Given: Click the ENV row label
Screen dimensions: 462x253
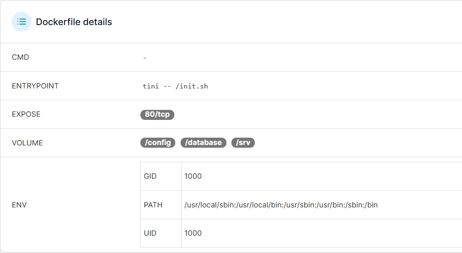Looking at the screenshot, I should tap(19, 205).
